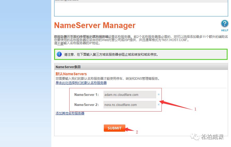Click the WeChat logo in the watermark

click(196, 137)
